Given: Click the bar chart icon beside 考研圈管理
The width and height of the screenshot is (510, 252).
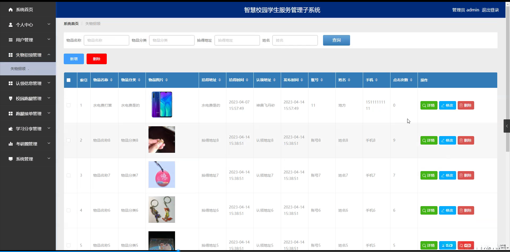Looking at the screenshot, I should [11, 144].
